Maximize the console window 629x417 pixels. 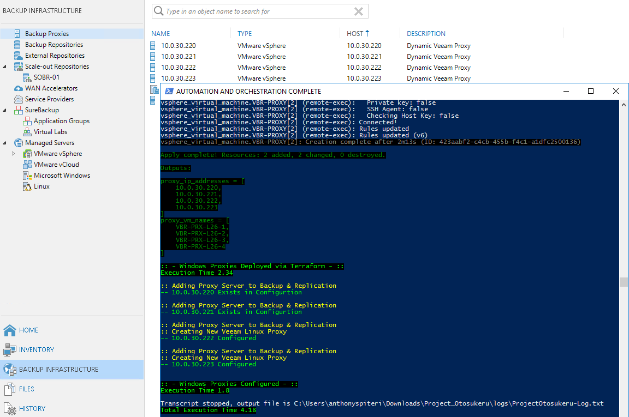(590, 92)
